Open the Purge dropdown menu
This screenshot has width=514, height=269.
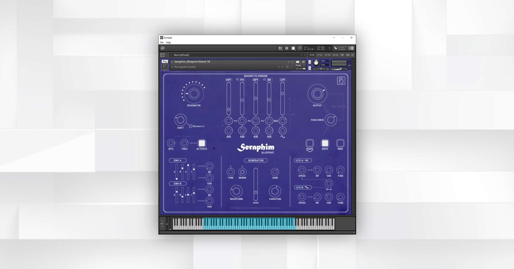[x=300, y=65]
